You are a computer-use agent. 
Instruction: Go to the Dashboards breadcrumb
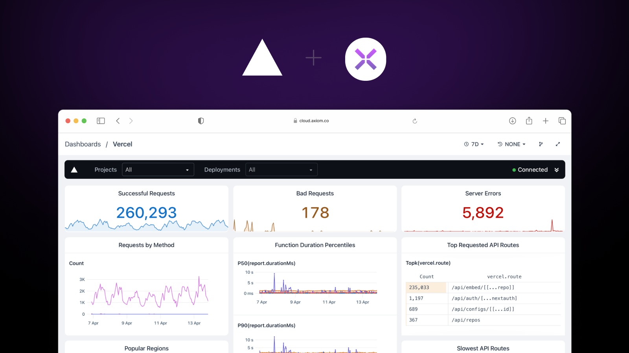click(x=83, y=144)
